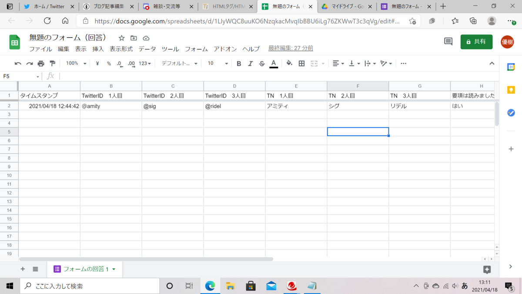Image resolution: width=522 pixels, height=294 pixels.
Task: Click the Name box showing F5
Action: click(21, 76)
